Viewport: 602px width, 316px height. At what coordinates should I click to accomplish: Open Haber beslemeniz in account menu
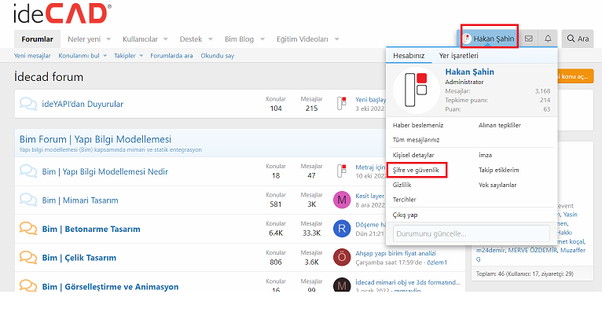tap(418, 125)
